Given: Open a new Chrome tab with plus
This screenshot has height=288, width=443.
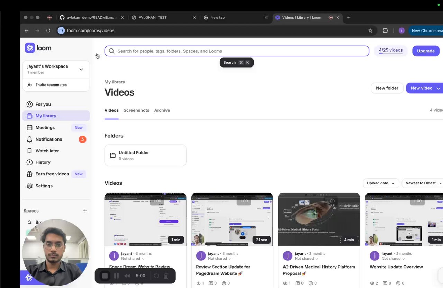Looking at the screenshot, I should pos(349,17).
